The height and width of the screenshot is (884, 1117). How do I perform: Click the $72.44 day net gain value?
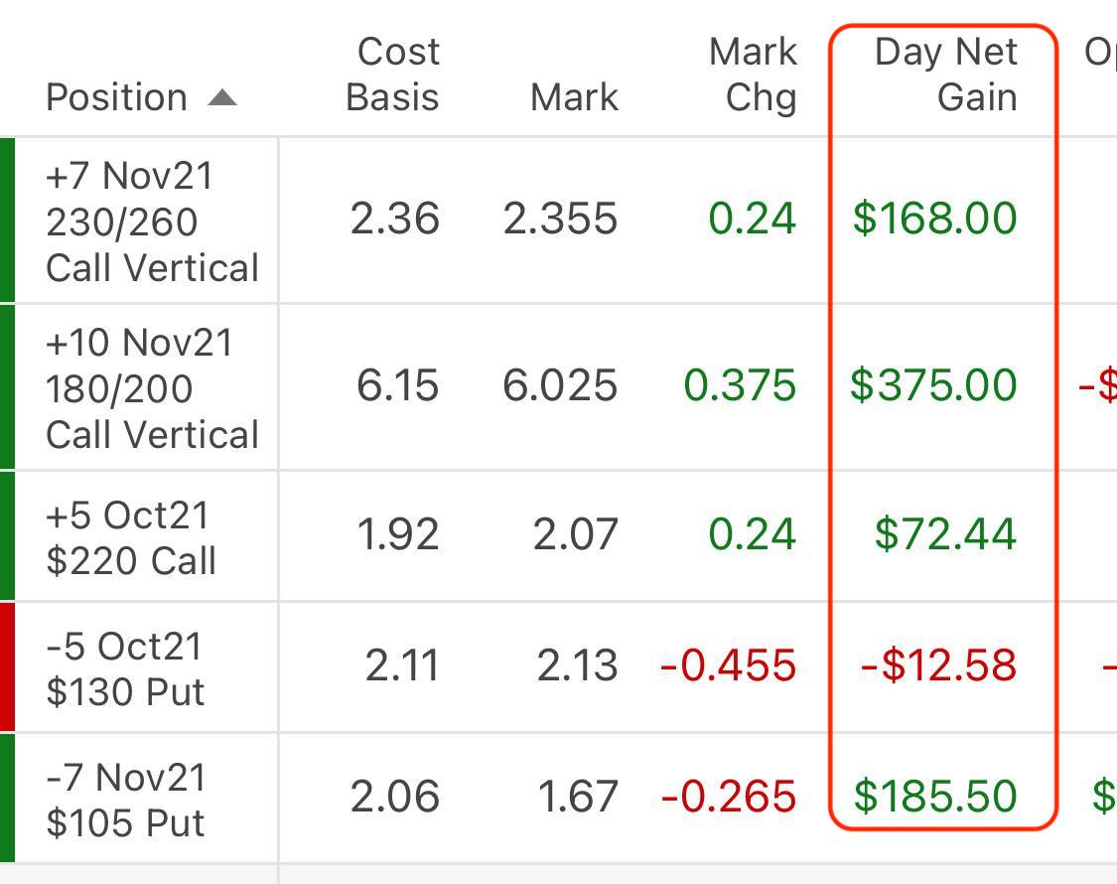(945, 534)
